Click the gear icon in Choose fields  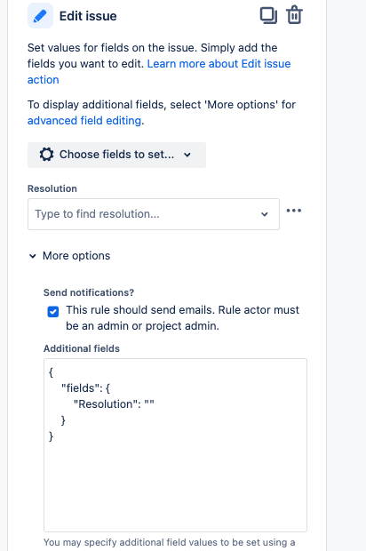click(46, 155)
